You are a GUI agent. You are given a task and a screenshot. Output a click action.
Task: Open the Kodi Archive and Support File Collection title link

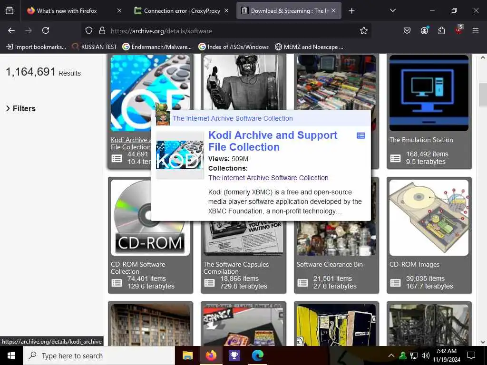(273, 141)
